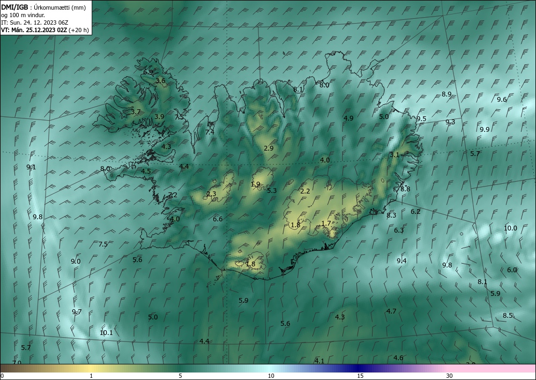
Task: Click the map value "3.6"
Action: pos(160,80)
